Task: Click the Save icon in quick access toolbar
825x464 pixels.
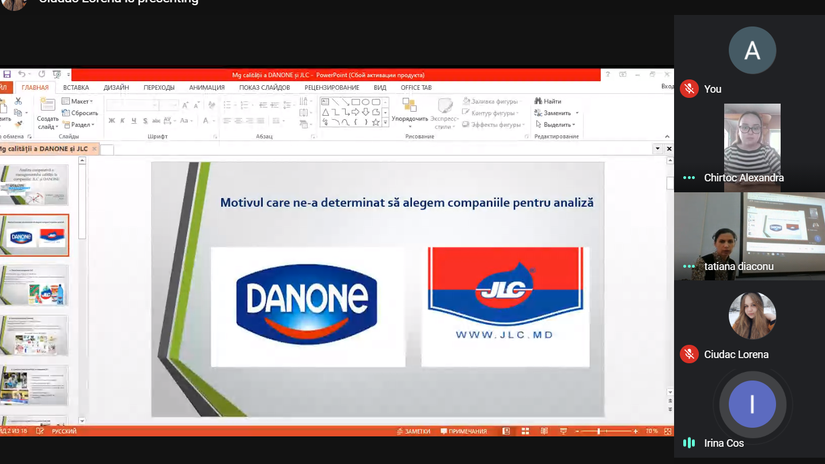Action: point(7,74)
